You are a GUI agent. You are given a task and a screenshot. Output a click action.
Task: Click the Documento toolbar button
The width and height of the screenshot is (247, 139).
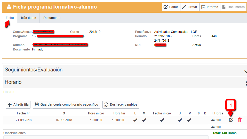tap(233, 7)
